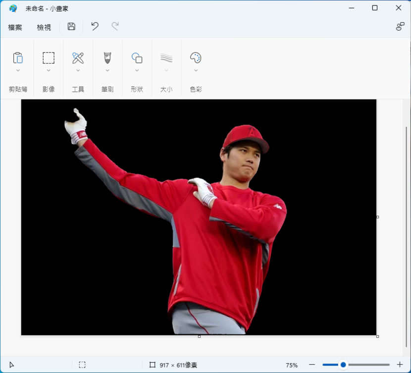Click the clipboard paste icon
Image resolution: width=411 pixels, height=373 pixels.
(x=18, y=57)
